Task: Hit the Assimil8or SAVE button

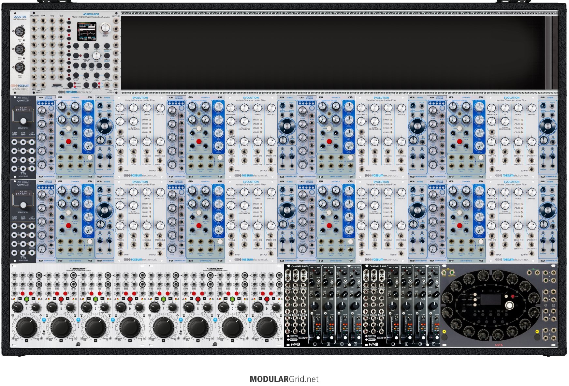Action: coord(86,46)
